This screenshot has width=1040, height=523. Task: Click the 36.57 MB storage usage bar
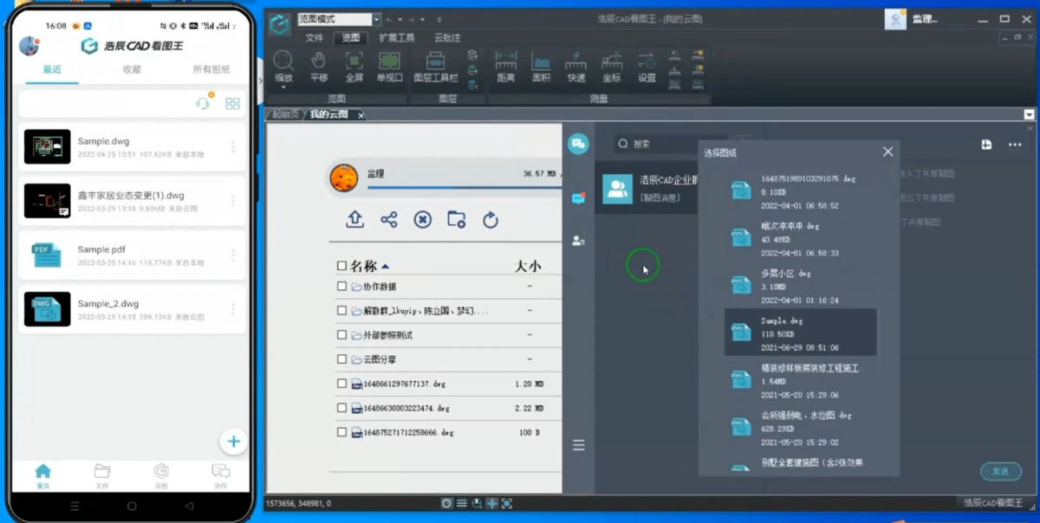click(464, 186)
